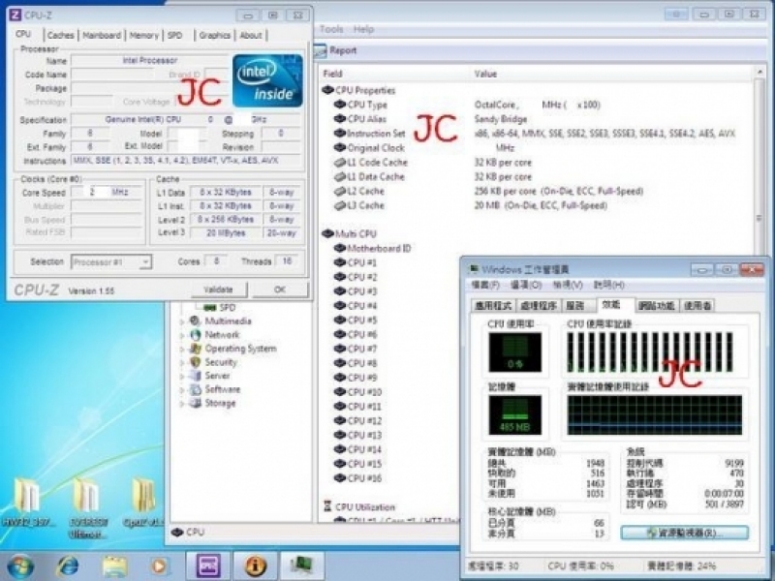Viewport: 775px width, 581px height.
Task: Expand the Multimedia tree node
Action: (182, 321)
